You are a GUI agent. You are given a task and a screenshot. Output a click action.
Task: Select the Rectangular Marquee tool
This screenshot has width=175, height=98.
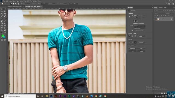[5, 9]
